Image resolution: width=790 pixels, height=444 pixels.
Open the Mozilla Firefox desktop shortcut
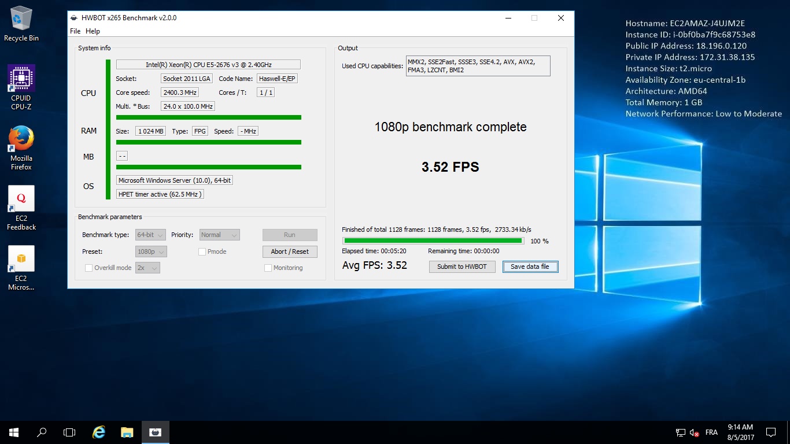coord(21,148)
